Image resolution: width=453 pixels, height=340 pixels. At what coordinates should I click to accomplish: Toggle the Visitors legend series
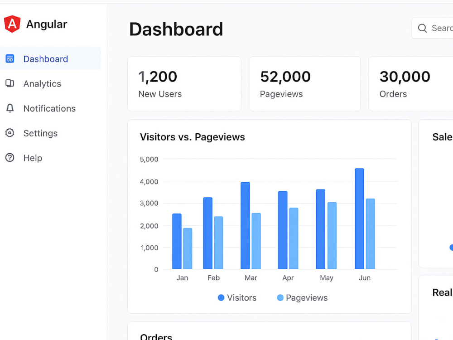click(237, 297)
